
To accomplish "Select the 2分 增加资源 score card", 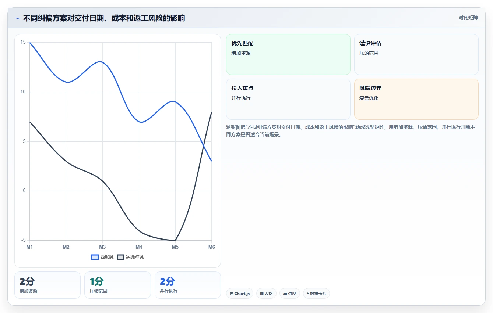I will coord(47,285).
